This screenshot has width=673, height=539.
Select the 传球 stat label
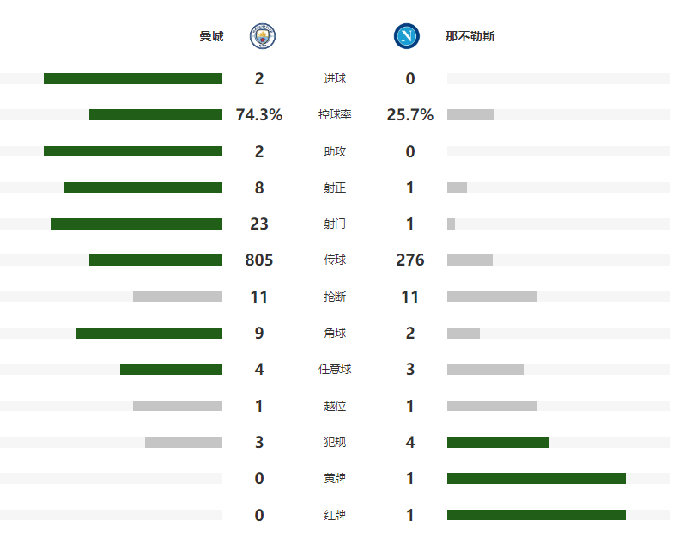tap(335, 260)
